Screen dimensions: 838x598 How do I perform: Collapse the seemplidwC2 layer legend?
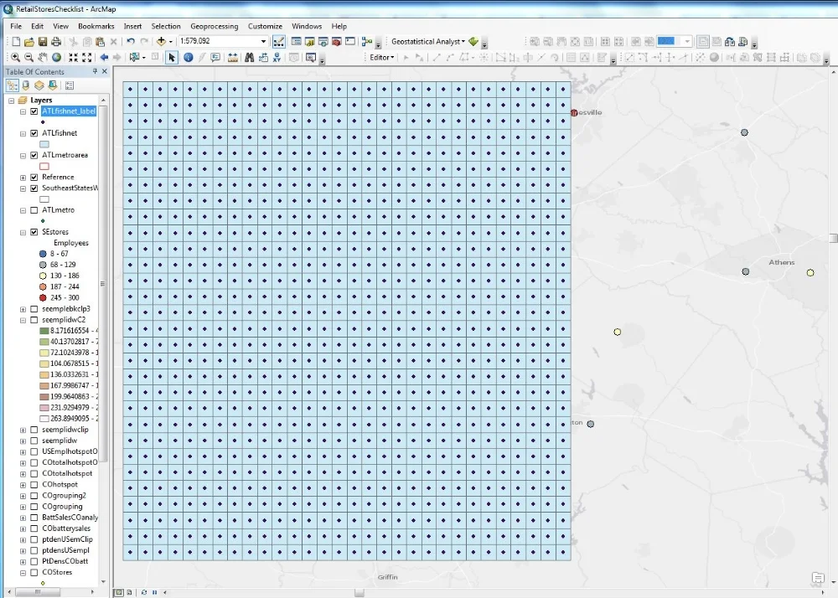click(23, 320)
